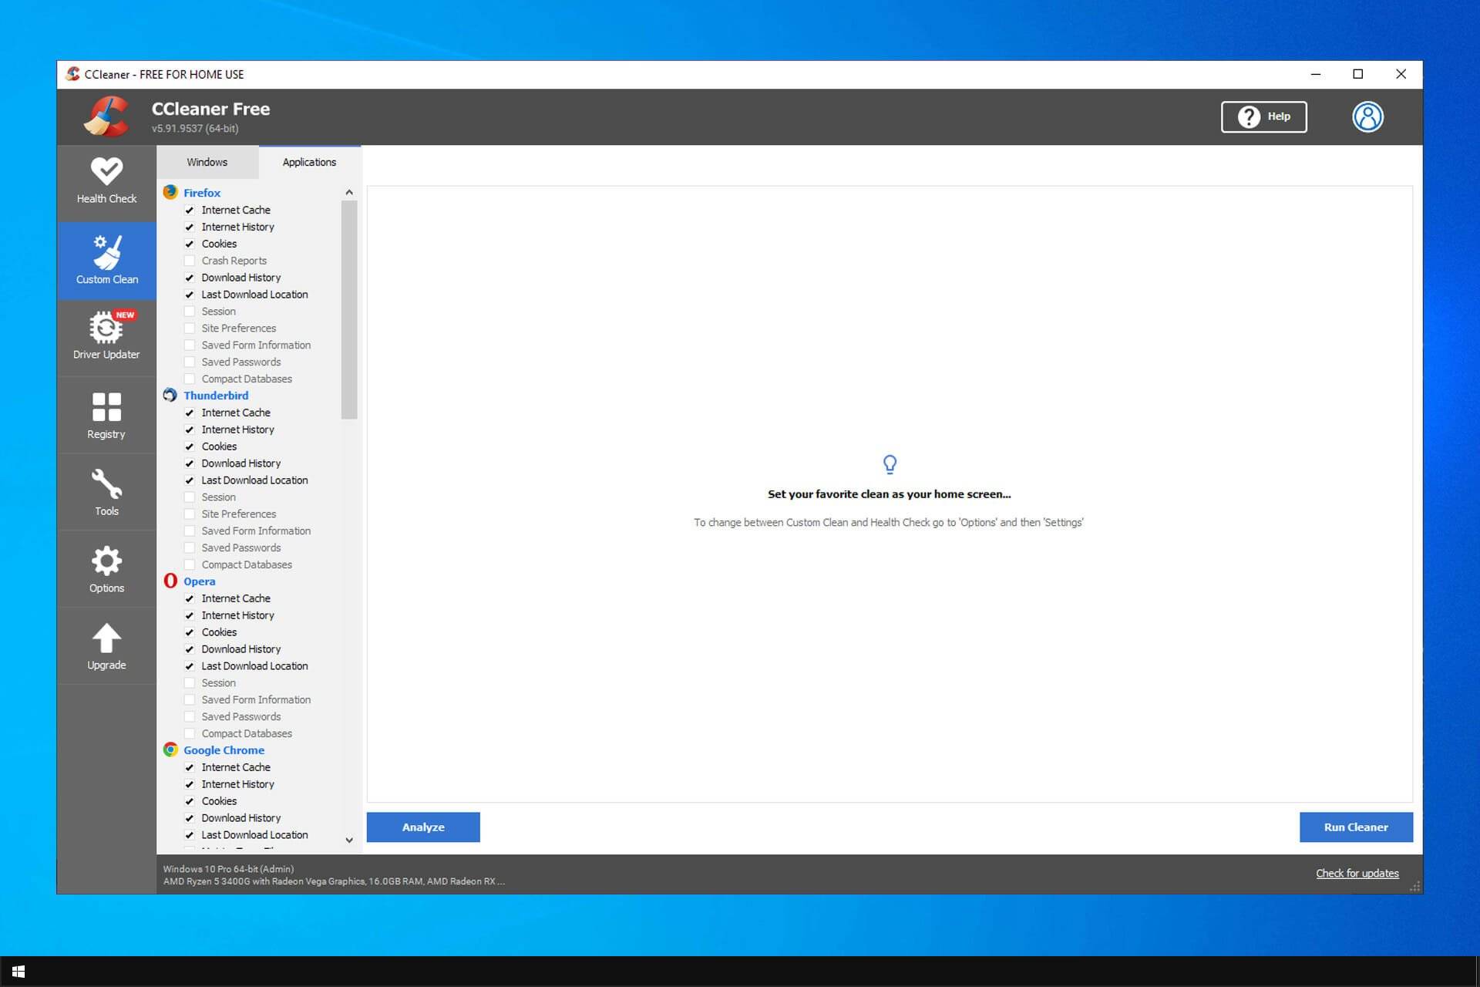Enable Firefox Saved Form Information cleaning

(190, 345)
